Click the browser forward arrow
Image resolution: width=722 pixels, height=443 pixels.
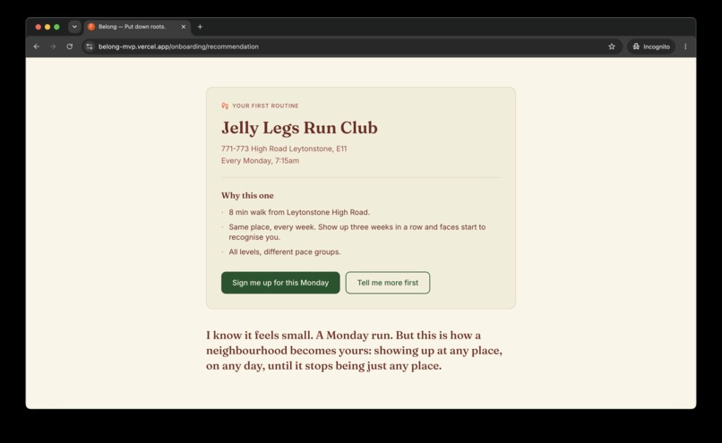click(x=53, y=47)
